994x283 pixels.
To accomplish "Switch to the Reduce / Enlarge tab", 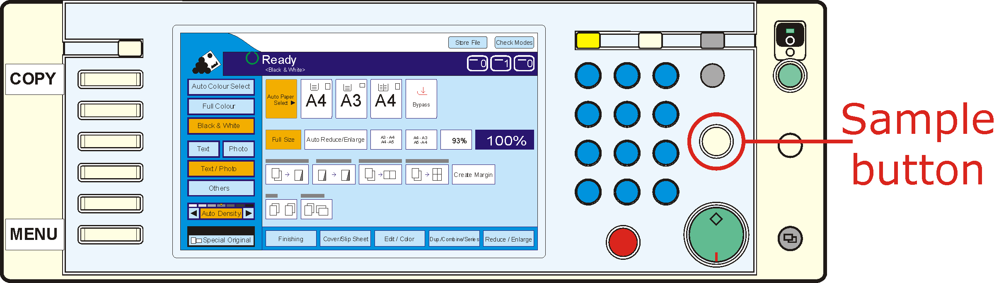I will pyautogui.click(x=508, y=239).
